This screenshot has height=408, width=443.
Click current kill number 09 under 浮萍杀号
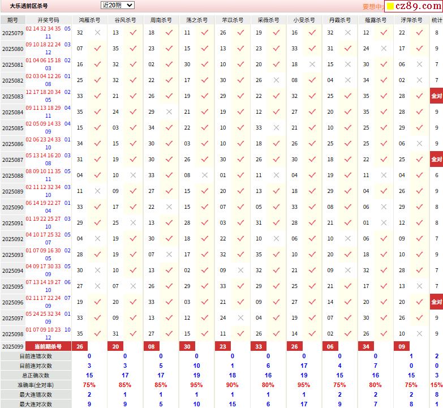[402, 346]
